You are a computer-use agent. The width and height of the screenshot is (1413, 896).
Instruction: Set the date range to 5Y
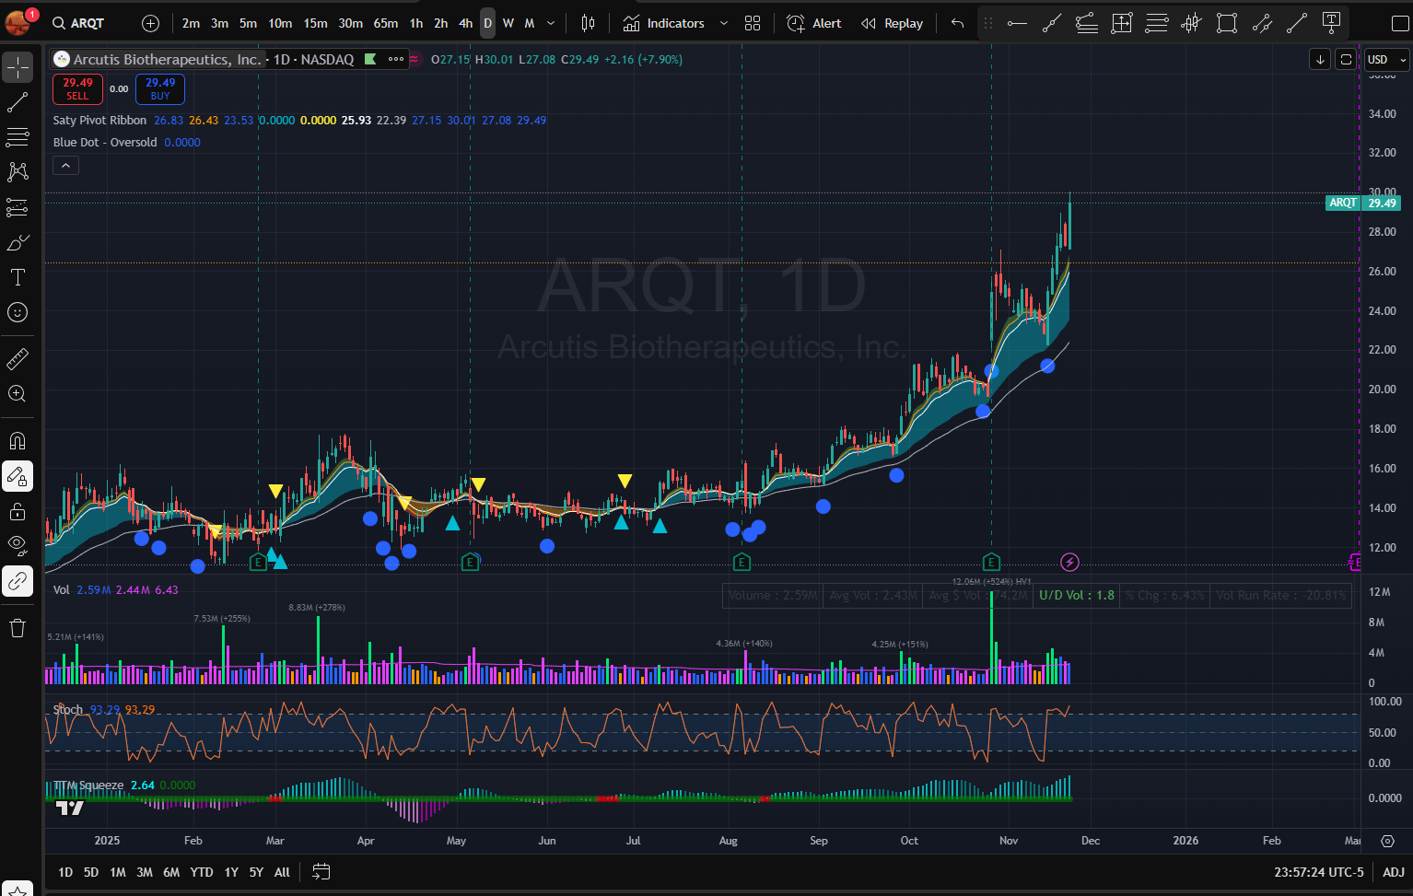coord(256,872)
